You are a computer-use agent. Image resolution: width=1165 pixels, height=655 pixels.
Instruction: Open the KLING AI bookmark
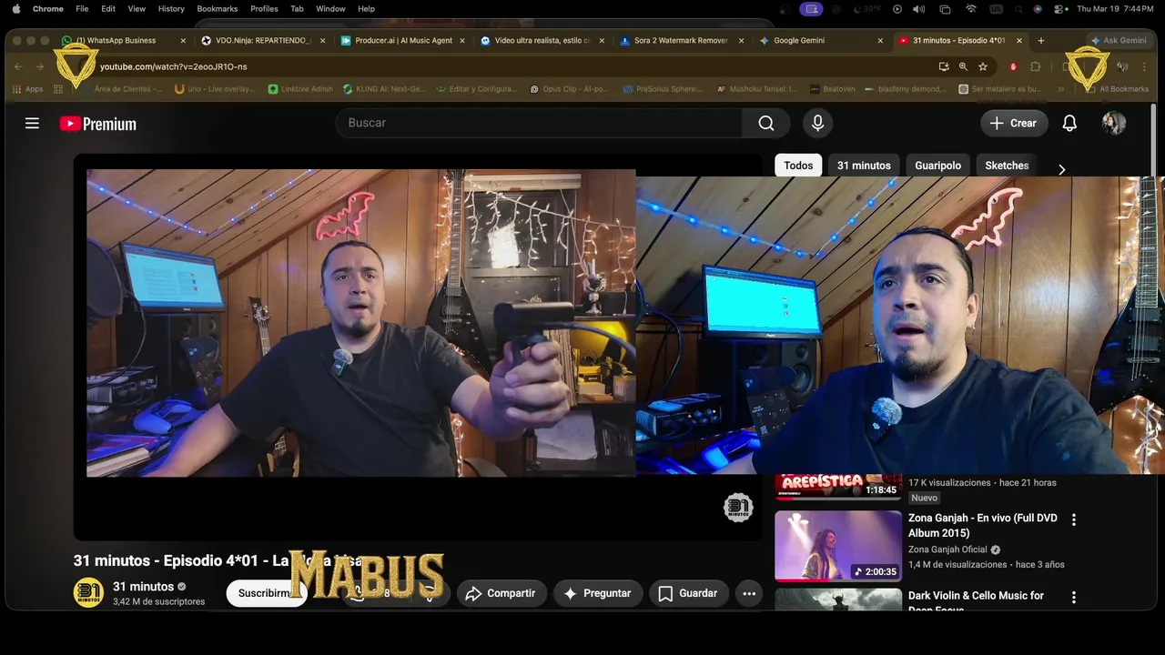384,89
